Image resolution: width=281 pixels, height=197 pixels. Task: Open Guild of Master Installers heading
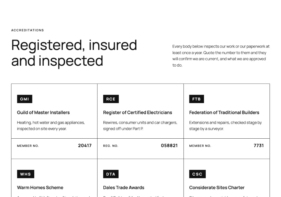[43, 112]
